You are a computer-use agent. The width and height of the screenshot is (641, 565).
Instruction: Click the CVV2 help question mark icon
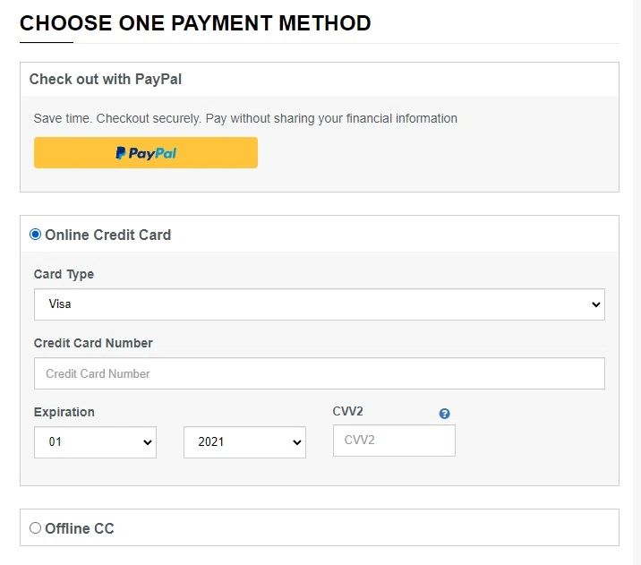[445, 414]
